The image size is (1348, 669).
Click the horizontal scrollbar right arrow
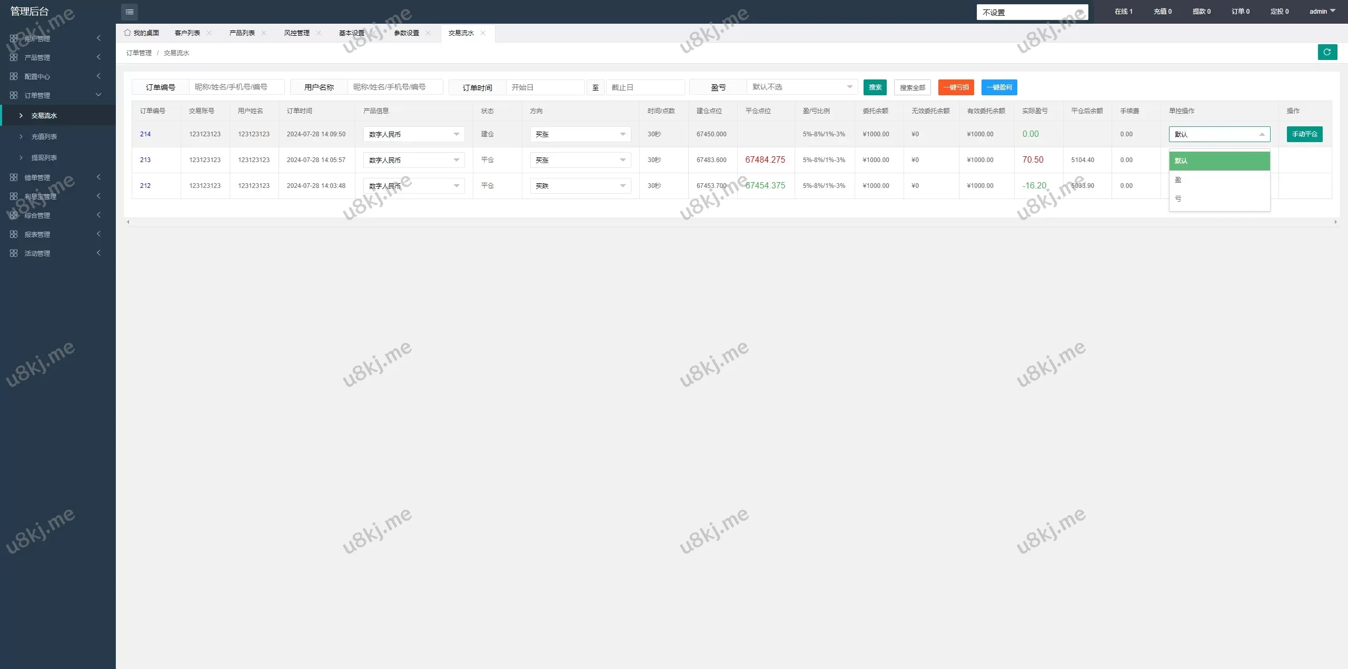[1335, 222]
